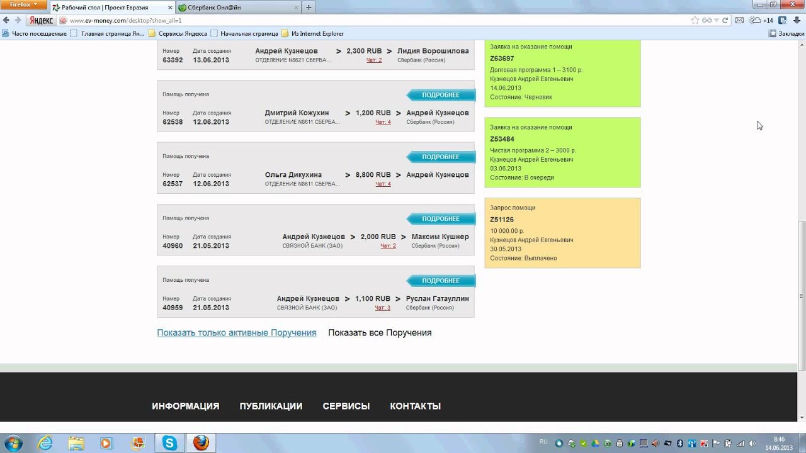
Task: Open Закладки bookmarks menu
Action: [x=786, y=33]
